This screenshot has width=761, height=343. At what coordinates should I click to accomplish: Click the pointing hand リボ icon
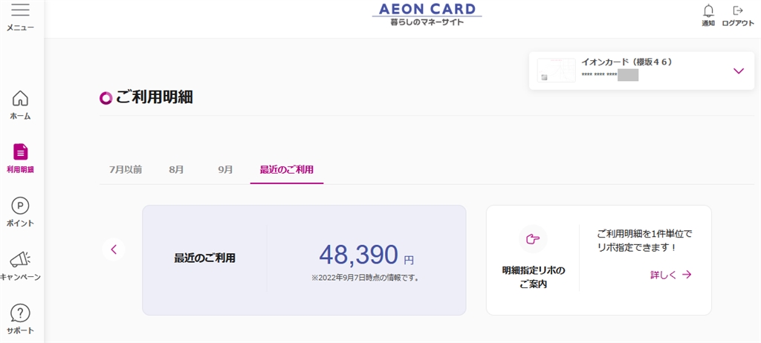tap(532, 238)
